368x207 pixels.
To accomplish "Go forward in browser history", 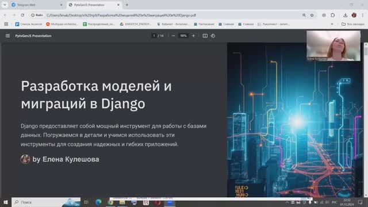I will (14, 16).
